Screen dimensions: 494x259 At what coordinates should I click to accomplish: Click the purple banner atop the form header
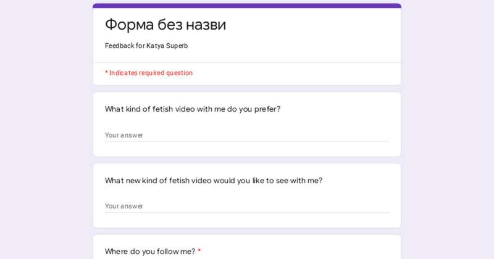click(x=247, y=6)
